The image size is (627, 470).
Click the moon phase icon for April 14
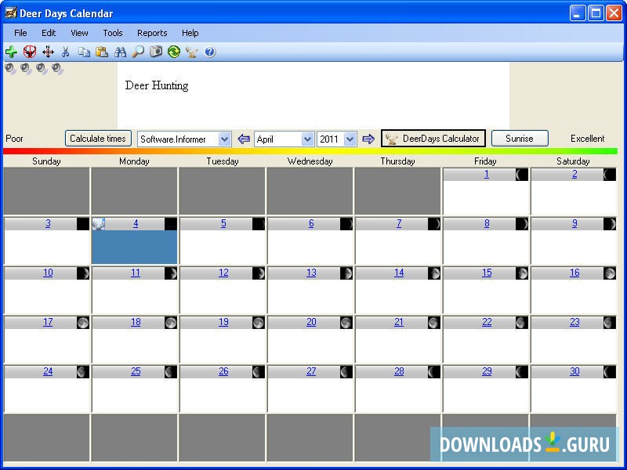coord(434,273)
